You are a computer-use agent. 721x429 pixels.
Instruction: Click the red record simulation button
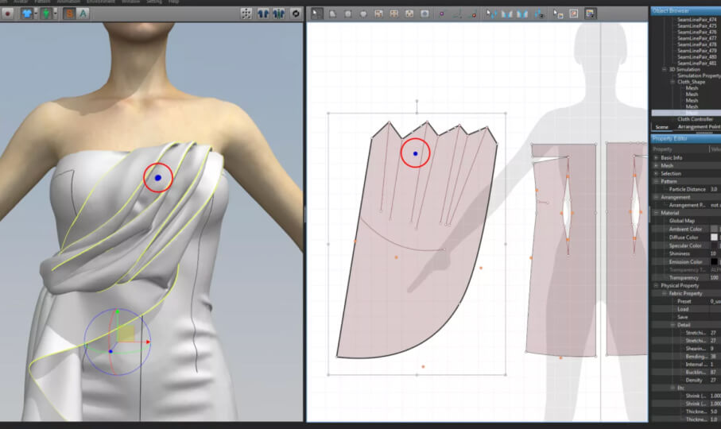[7, 14]
